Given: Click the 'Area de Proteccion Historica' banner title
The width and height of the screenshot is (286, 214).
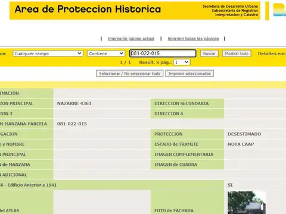Looking at the screenshot, I should coord(88,10).
